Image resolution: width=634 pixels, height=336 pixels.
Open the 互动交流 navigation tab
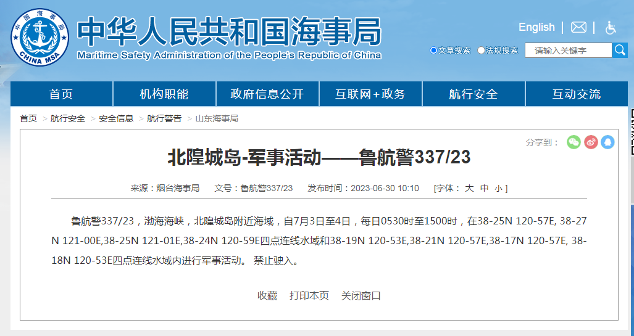[x=577, y=94]
